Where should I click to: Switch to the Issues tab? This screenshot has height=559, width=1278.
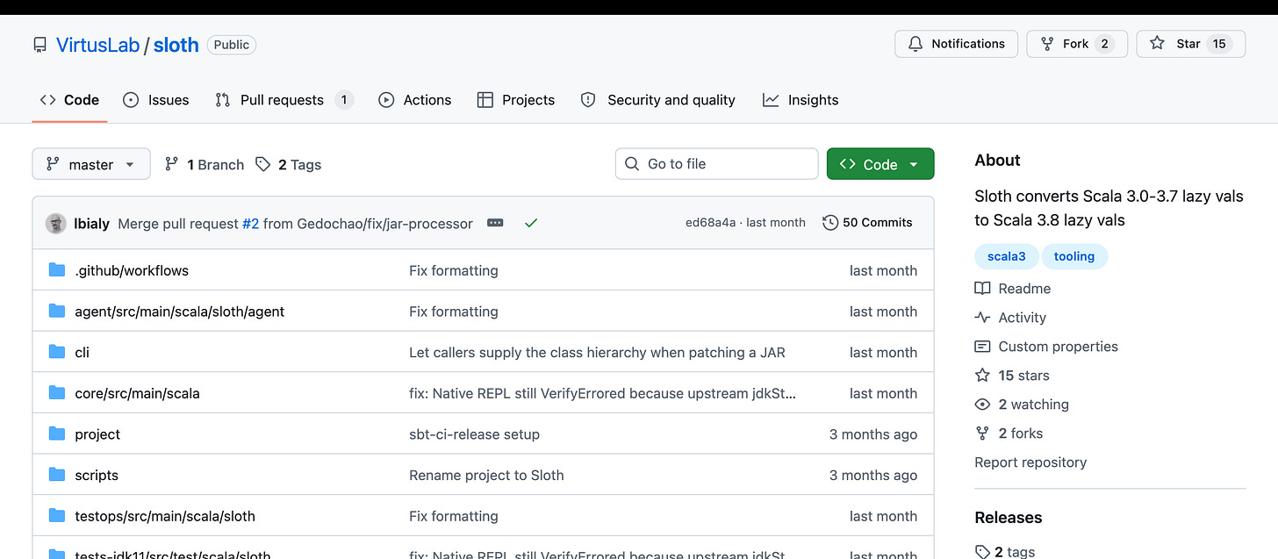156,100
